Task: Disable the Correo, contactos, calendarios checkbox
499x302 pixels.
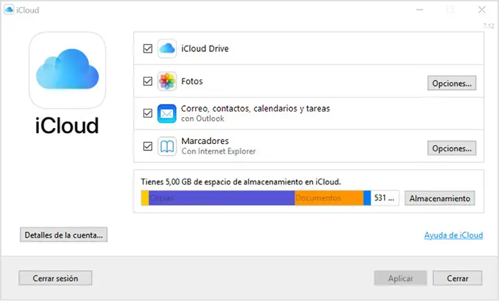Action: [x=147, y=114]
